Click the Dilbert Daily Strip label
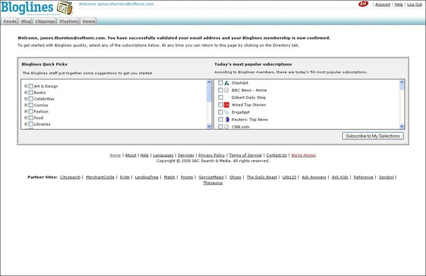 point(249,98)
